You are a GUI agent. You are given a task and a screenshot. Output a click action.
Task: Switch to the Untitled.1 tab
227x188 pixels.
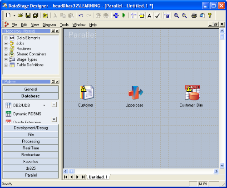(98, 177)
